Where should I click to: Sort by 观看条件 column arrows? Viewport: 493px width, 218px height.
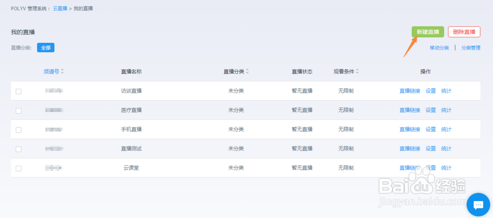tap(357, 71)
